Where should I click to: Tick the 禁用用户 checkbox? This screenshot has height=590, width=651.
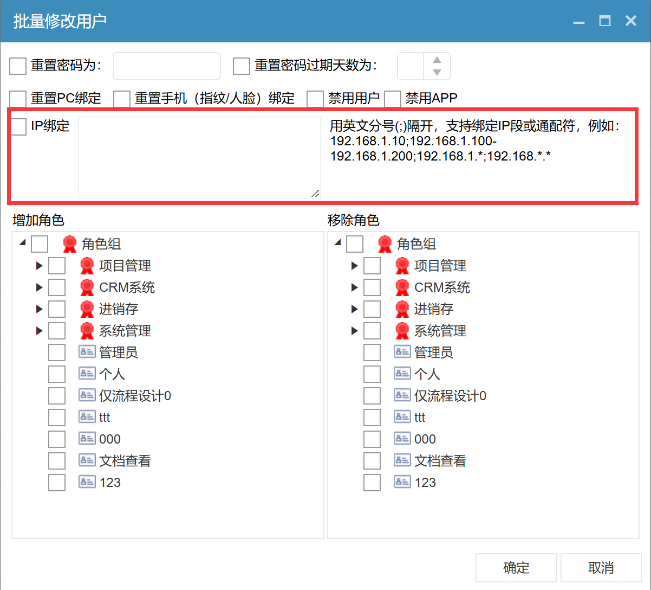pyautogui.click(x=315, y=99)
